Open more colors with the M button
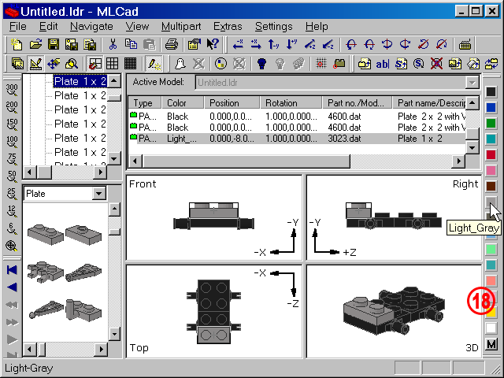The height and width of the screenshot is (378, 504). tap(491, 344)
